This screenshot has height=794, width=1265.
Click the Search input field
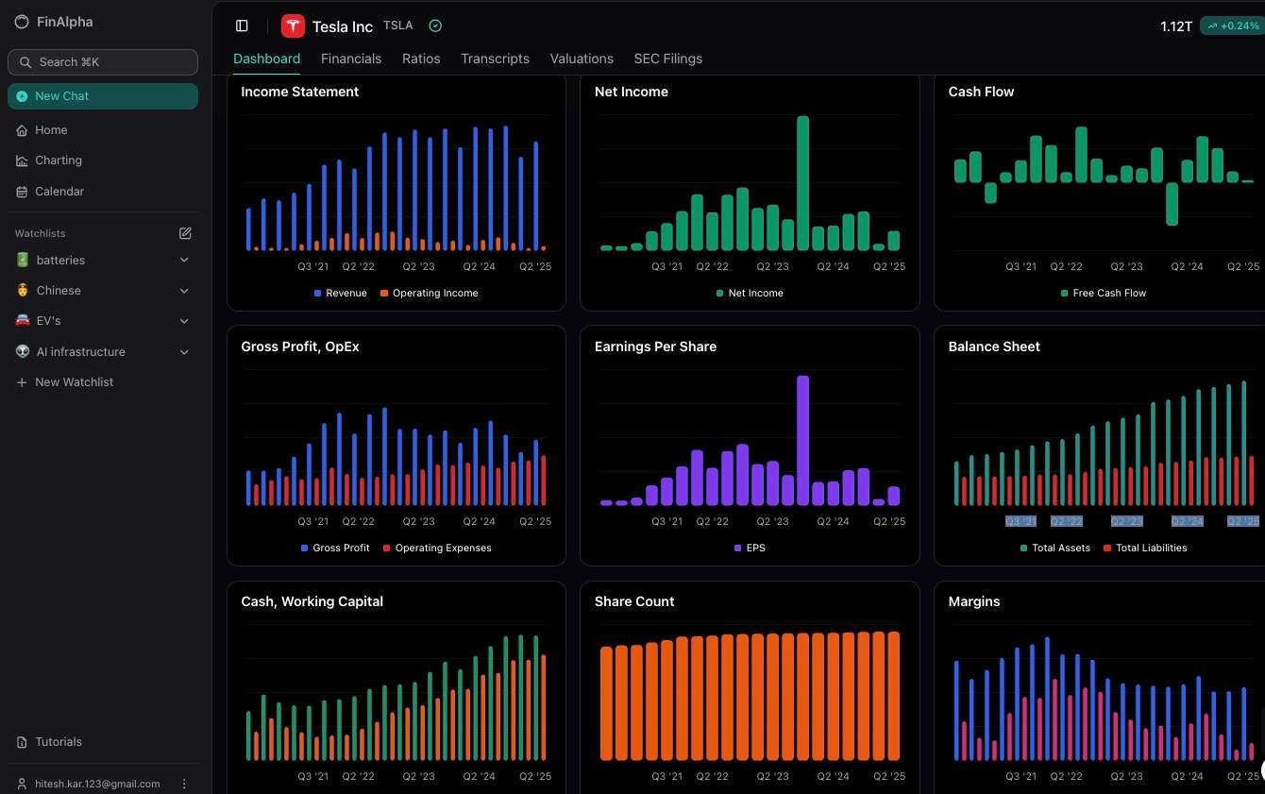(103, 62)
